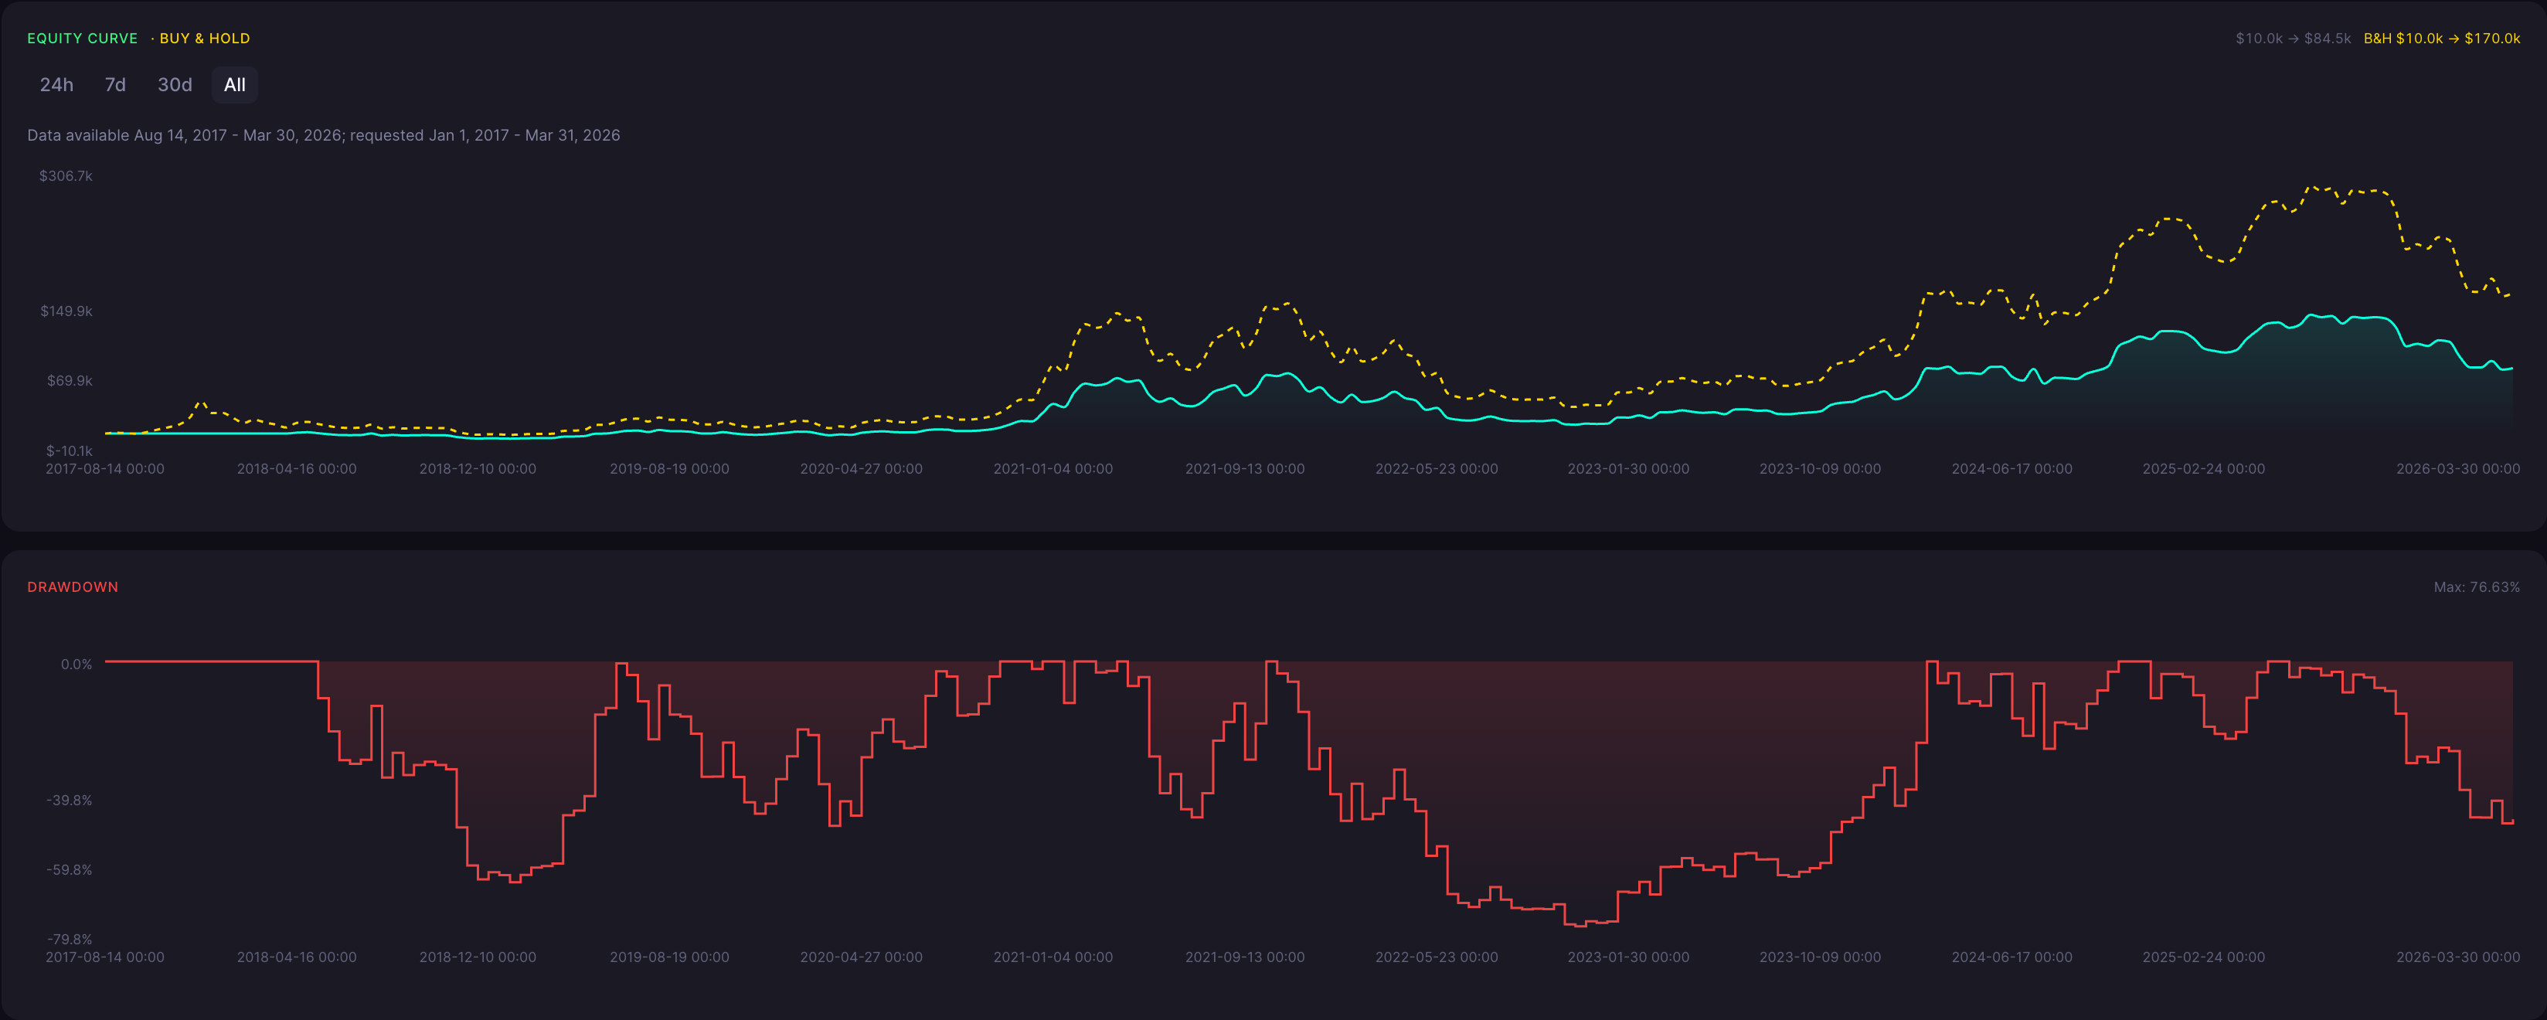Click the -39.8% drawdown axis label
The width and height of the screenshot is (2547, 1020).
(x=70, y=801)
